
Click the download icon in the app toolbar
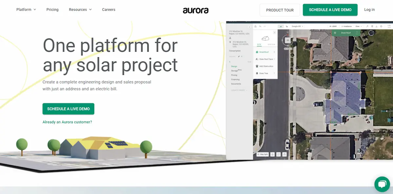[x=376, y=26]
